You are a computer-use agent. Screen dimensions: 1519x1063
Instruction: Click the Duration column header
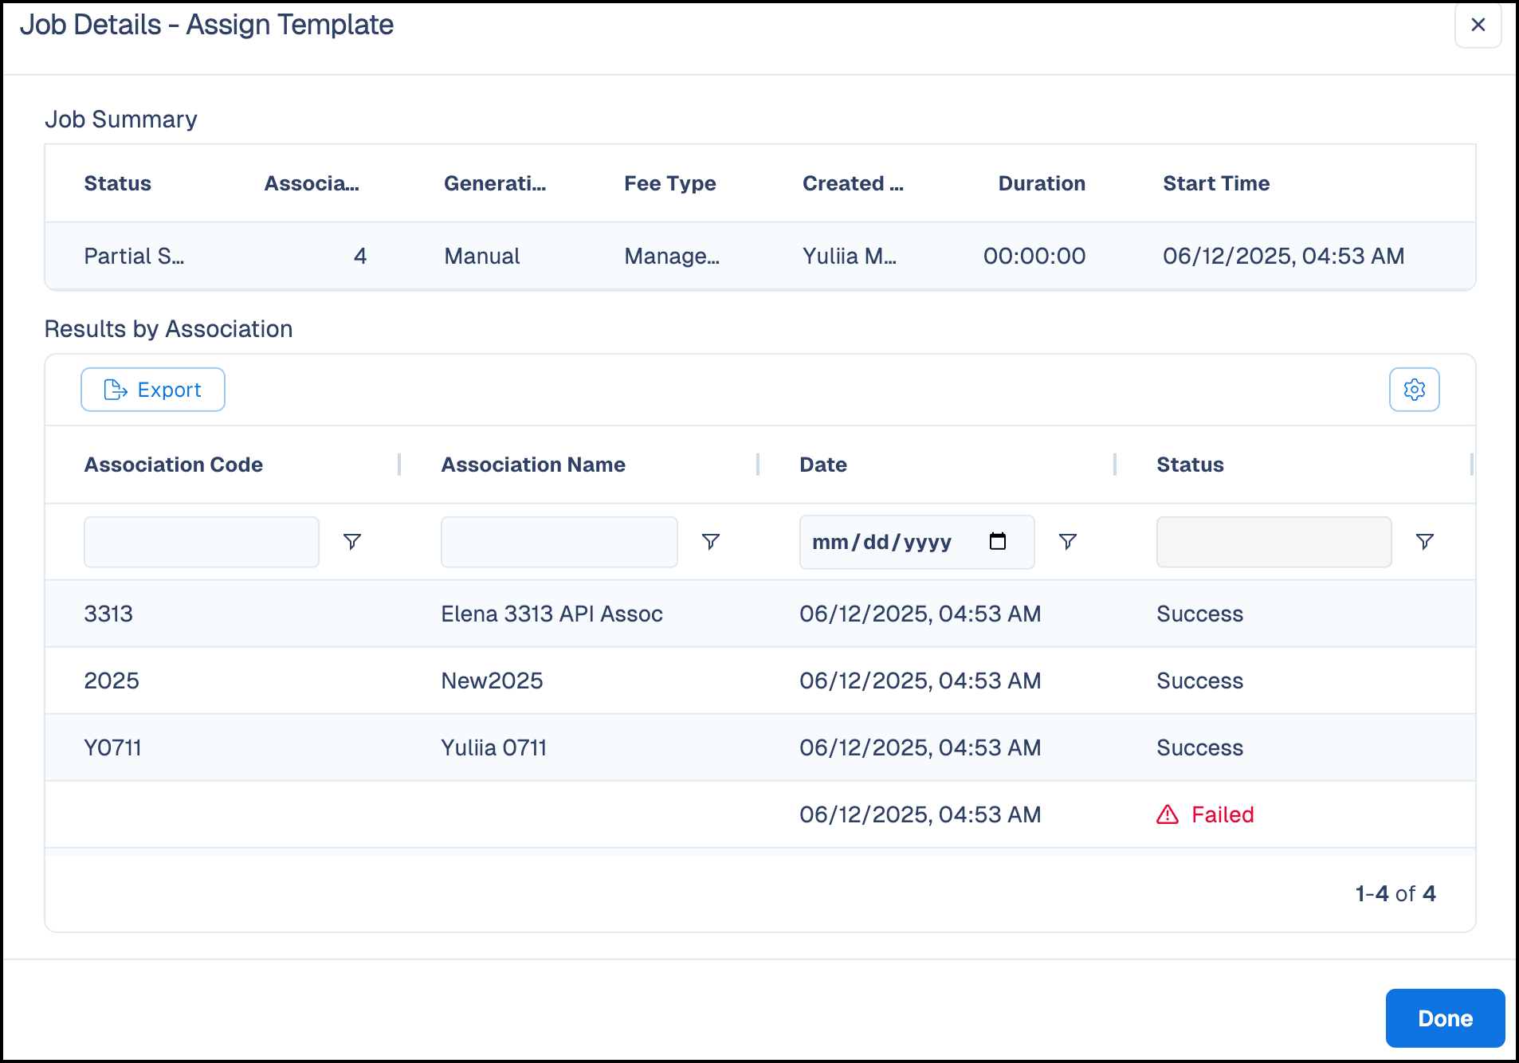1042,183
